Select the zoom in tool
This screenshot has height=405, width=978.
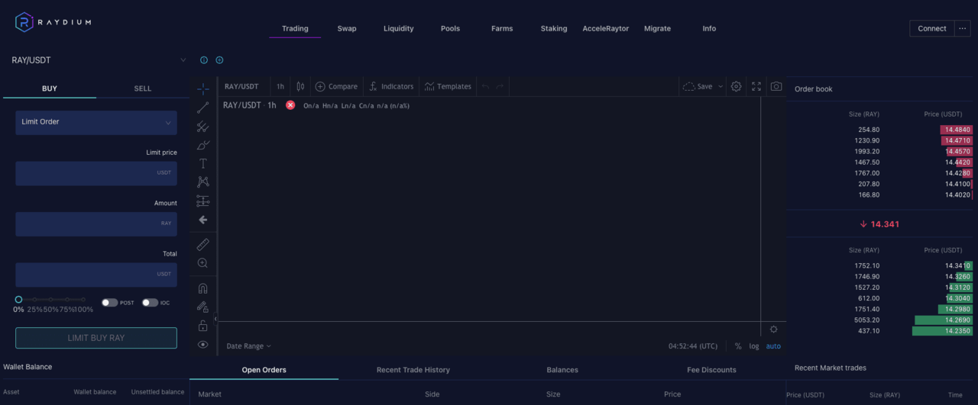coord(202,262)
